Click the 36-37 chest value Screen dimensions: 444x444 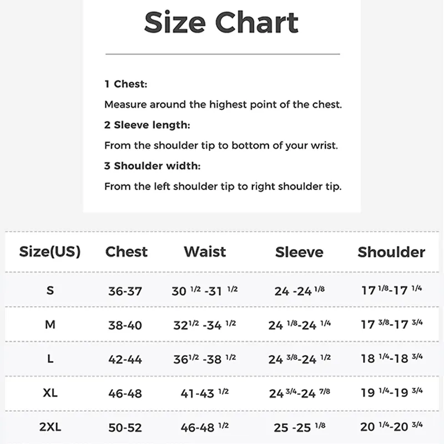(125, 291)
